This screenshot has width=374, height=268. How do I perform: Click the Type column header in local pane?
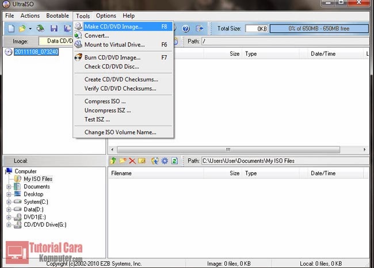pyautogui.click(x=271, y=173)
